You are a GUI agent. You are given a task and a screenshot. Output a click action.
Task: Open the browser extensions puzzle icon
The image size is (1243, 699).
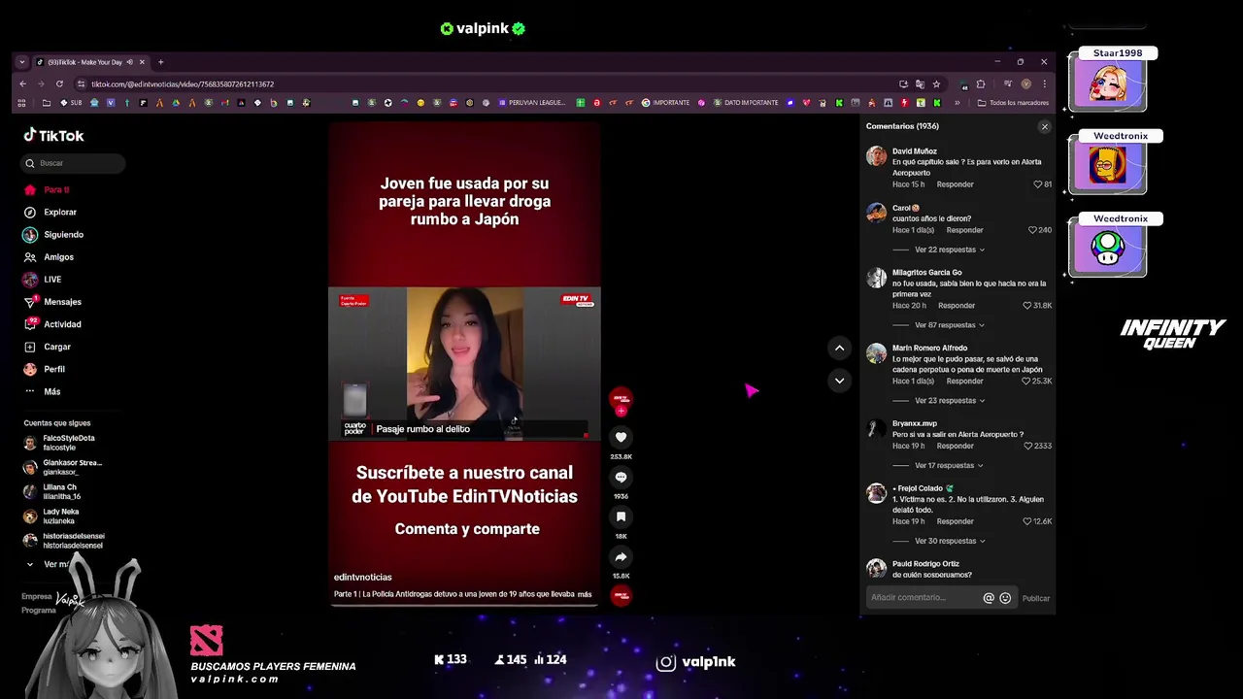click(x=981, y=83)
